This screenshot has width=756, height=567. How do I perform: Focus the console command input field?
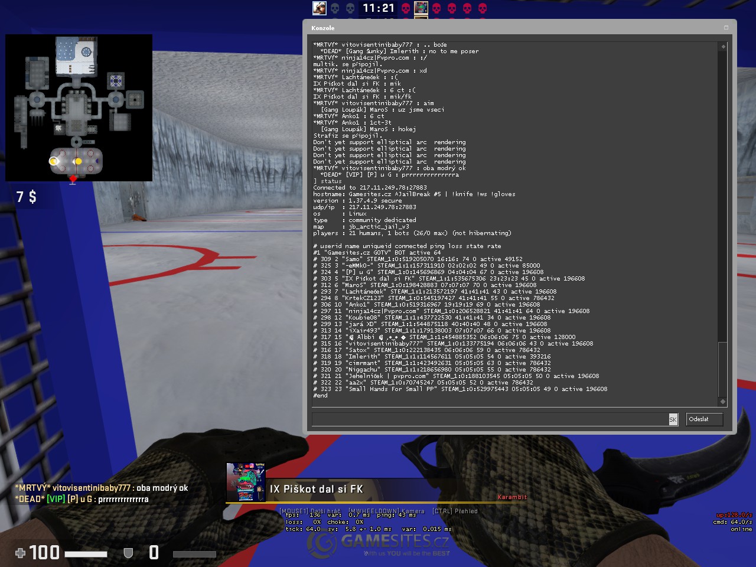tap(489, 419)
